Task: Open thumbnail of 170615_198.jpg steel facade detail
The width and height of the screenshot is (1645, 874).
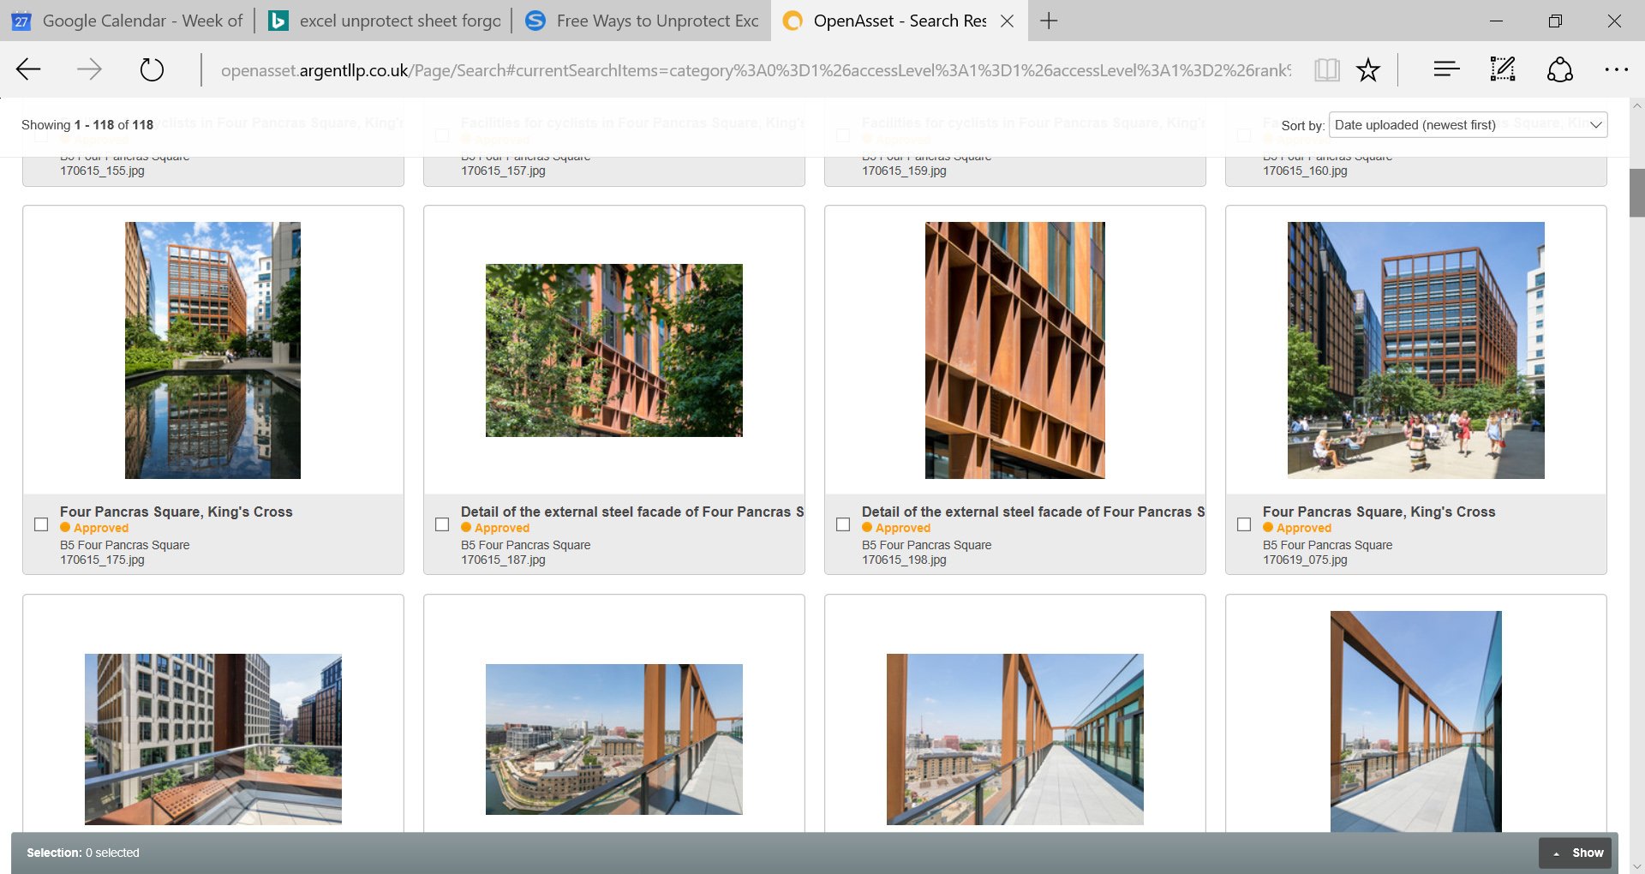Action: 1015,350
